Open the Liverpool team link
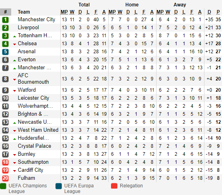Image resolution: width=222 pixels, height=195 pixels. [x=28, y=28]
